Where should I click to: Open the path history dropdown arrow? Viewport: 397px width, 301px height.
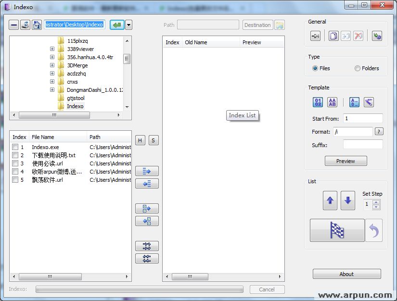128,25
